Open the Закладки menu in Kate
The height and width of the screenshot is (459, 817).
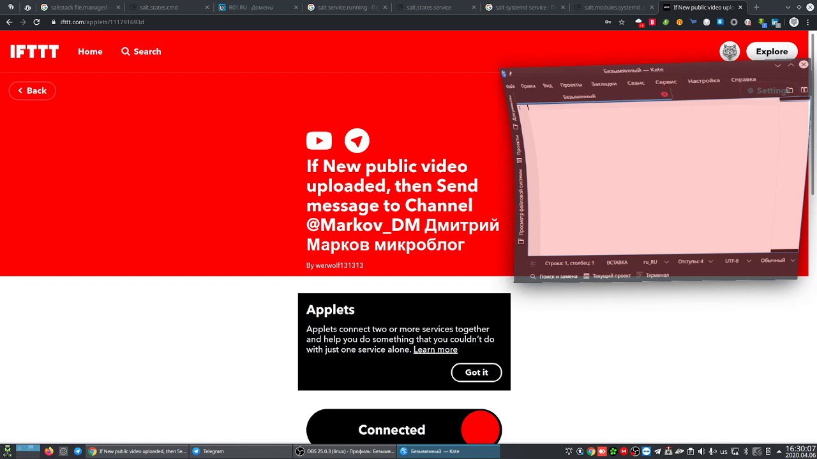click(604, 84)
